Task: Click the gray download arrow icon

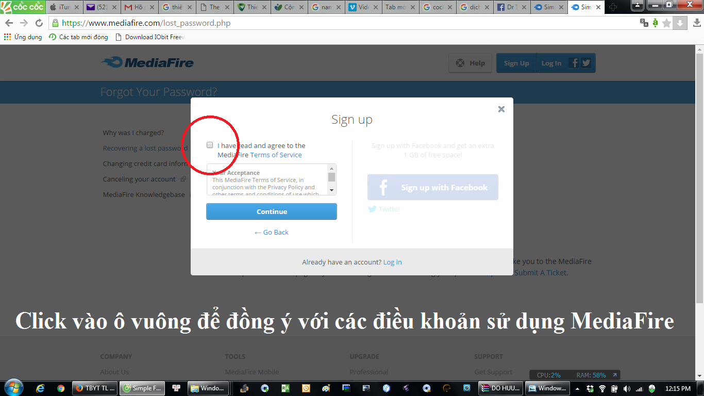Action: [680, 23]
